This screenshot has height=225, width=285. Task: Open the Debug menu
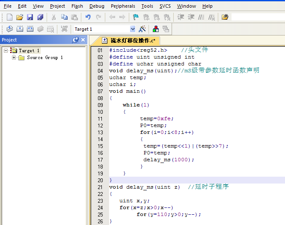[x=97, y=6]
